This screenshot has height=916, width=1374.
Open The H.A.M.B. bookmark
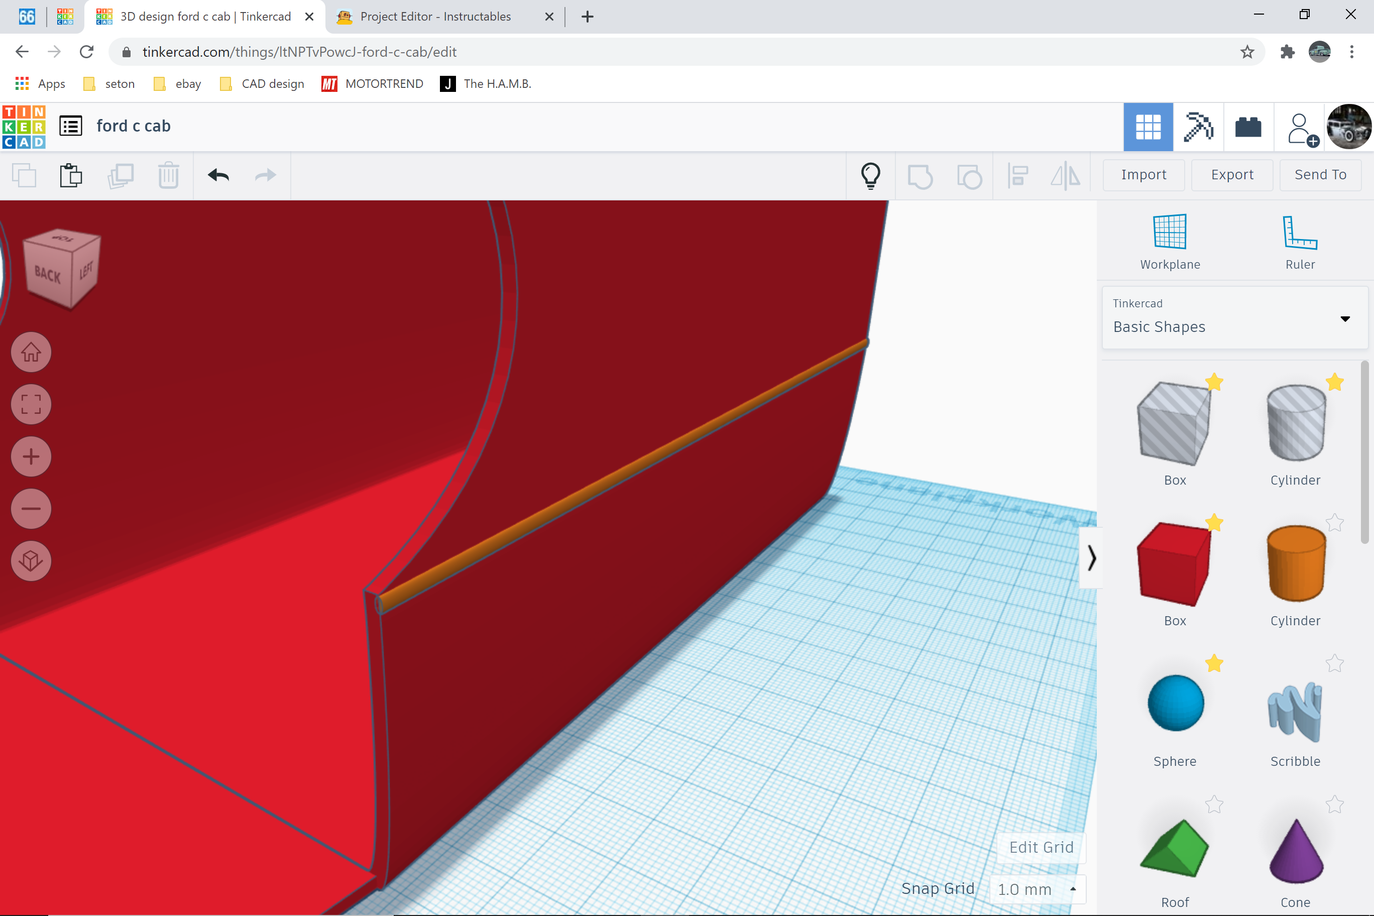tap(486, 84)
